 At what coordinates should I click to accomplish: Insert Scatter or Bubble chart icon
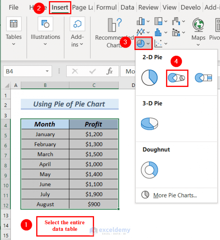coord(158,43)
